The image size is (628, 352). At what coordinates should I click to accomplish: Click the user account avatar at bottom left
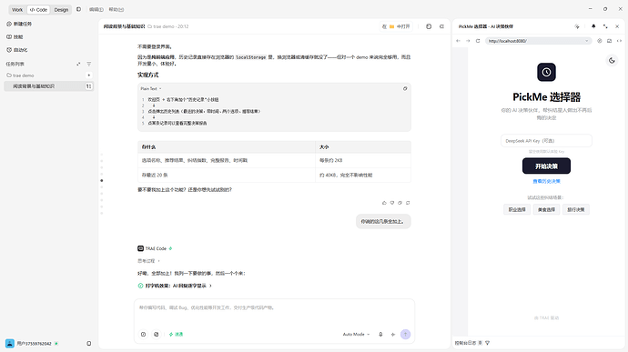point(10,343)
